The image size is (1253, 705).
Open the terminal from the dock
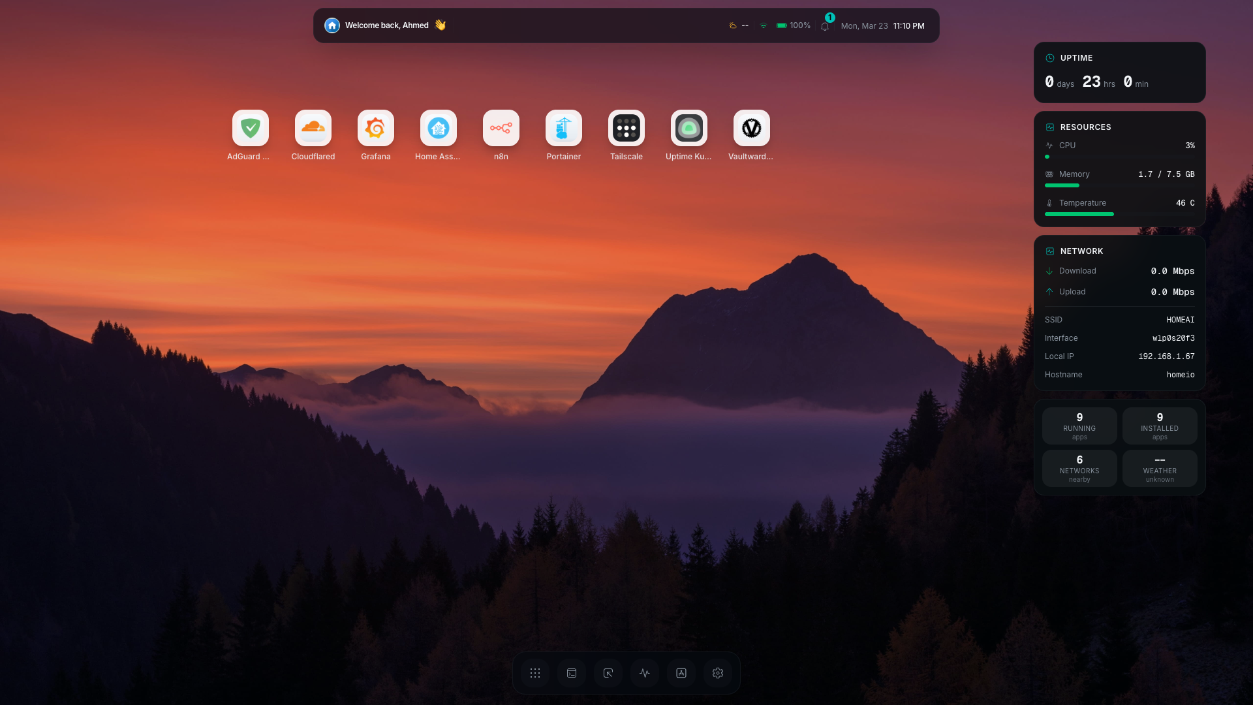pos(572,673)
